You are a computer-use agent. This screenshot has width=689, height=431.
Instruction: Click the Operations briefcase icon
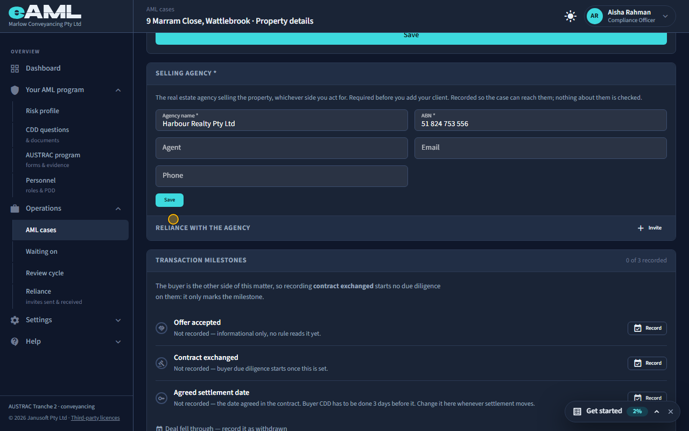(x=15, y=208)
